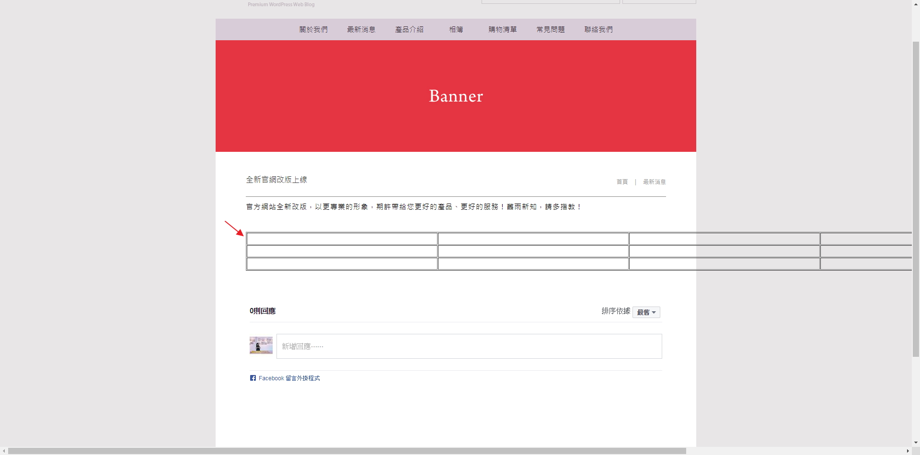Click the red Banner image
The height and width of the screenshot is (455, 920).
[456, 96]
